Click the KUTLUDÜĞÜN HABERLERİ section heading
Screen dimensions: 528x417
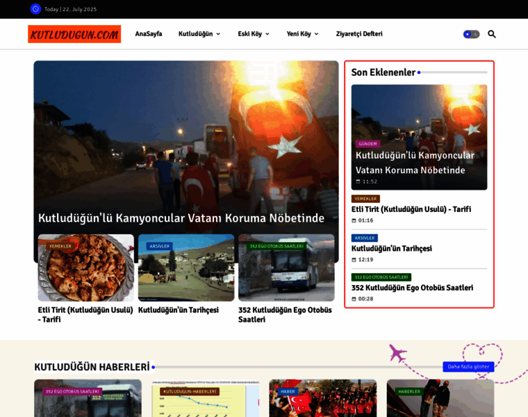[92, 367]
